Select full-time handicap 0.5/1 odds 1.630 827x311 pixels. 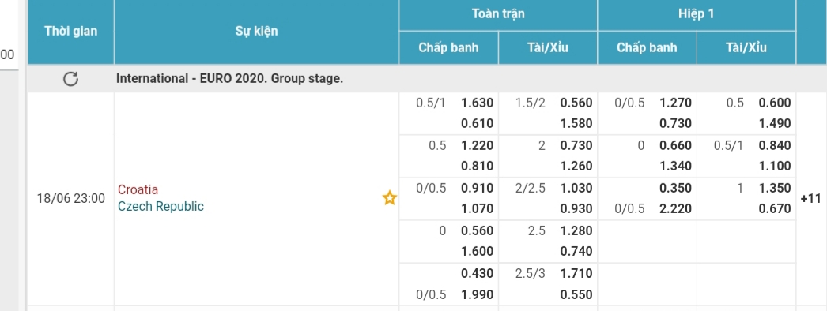(477, 103)
